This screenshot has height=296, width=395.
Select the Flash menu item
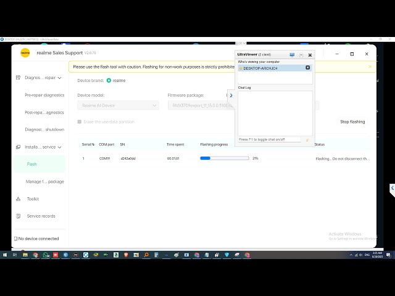click(39, 164)
